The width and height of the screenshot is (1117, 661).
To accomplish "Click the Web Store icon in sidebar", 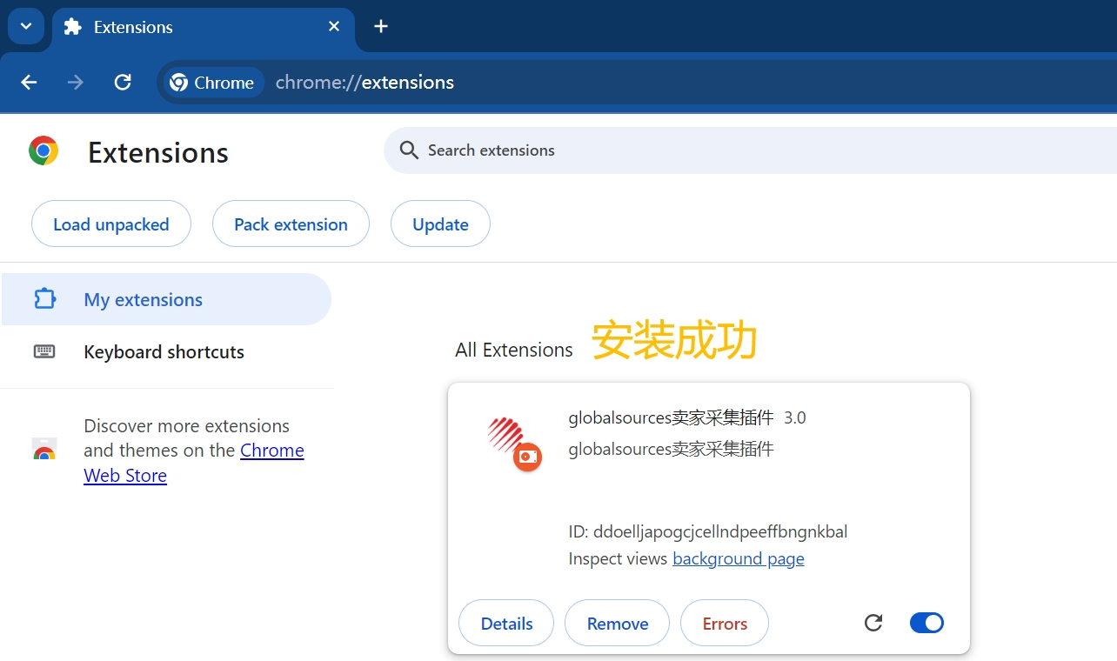I will (44, 450).
